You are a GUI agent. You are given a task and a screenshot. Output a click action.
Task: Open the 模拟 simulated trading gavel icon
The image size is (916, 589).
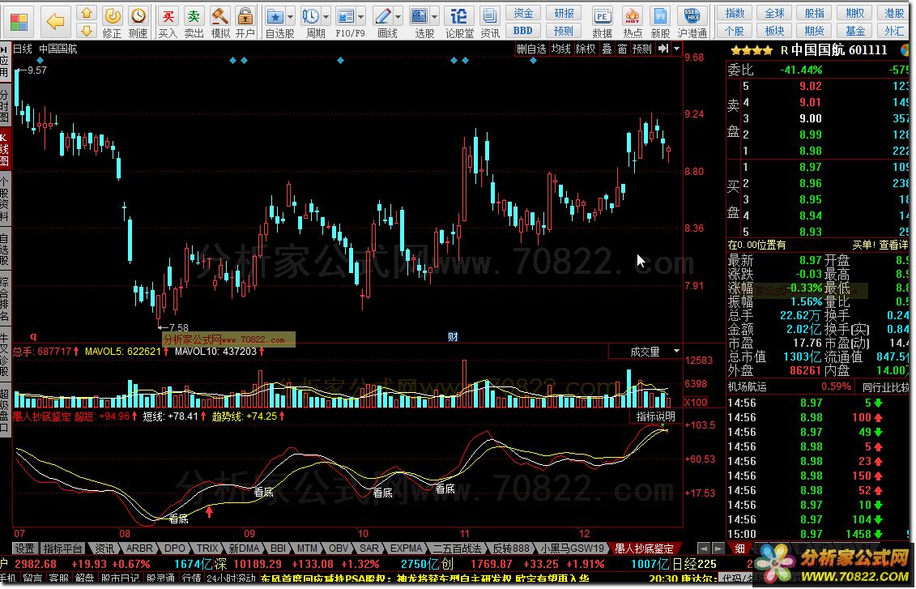[x=219, y=23]
